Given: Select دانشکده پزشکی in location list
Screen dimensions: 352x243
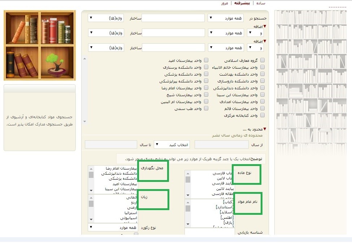Looking at the screenshot, I should point(123,179).
